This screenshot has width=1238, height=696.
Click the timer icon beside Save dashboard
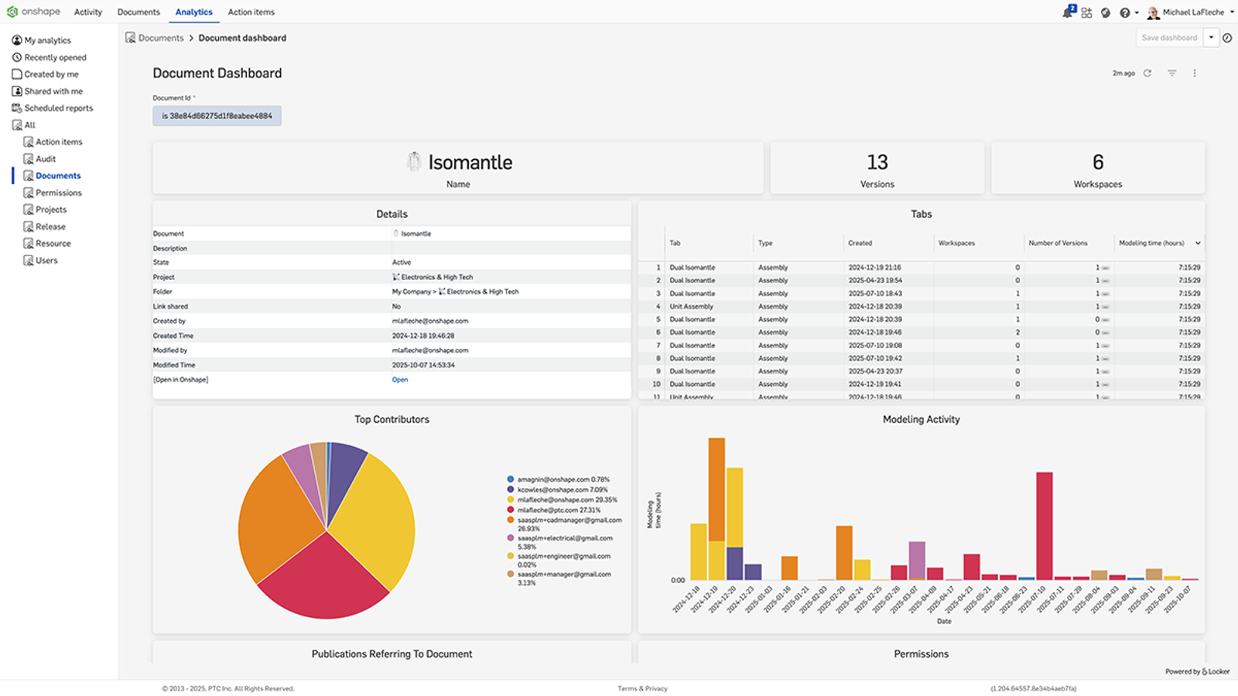point(1227,37)
